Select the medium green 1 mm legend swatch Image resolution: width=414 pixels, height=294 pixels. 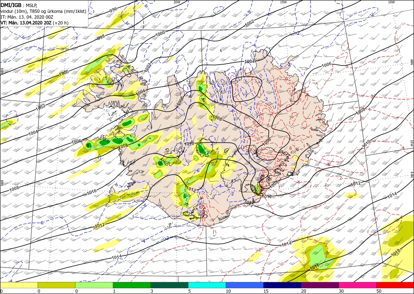tap(132, 285)
